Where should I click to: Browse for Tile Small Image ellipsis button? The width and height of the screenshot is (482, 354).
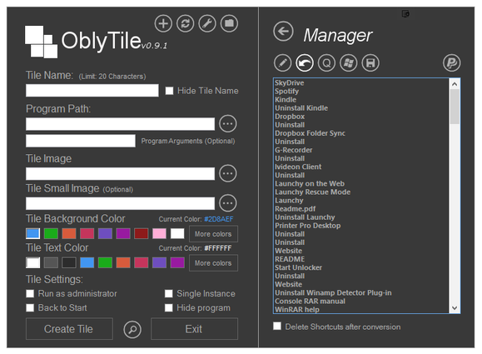(228, 203)
